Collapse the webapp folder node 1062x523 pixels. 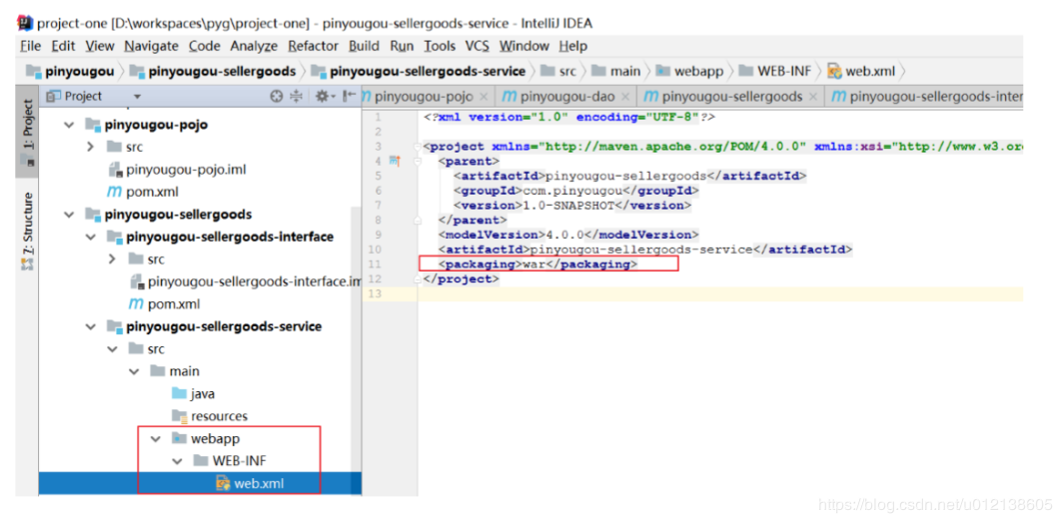[155, 438]
